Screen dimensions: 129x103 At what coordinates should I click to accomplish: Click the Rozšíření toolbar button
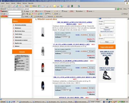(x=79, y=11)
